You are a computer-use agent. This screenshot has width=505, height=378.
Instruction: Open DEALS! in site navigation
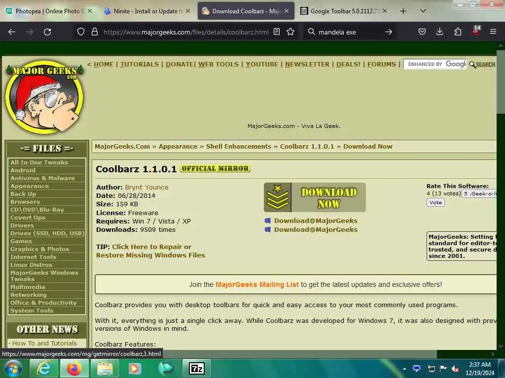(348, 64)
